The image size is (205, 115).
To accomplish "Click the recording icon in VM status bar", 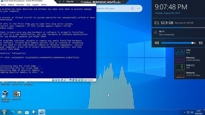I will point(73,80).
